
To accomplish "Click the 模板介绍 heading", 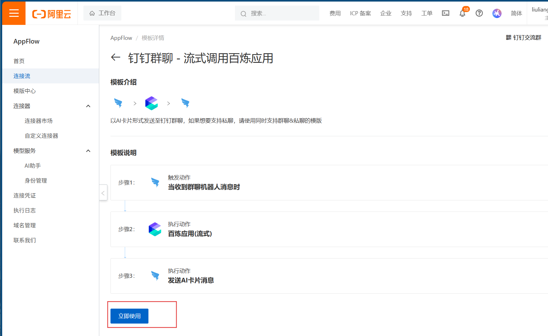I will click(124, 82).
